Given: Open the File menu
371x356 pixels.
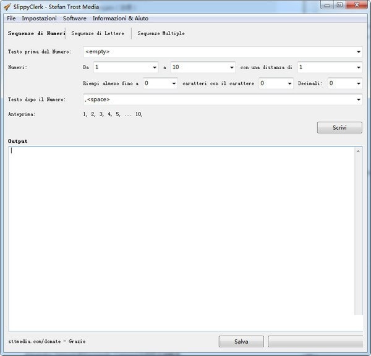Looking at the screenshot, I should point(11,19).
